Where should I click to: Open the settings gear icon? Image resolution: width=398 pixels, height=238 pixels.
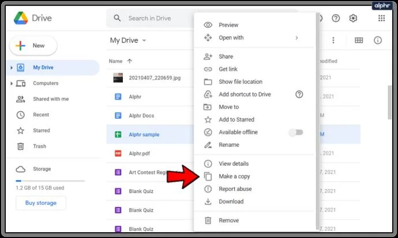pyautogui.click(x=353, y=18)
